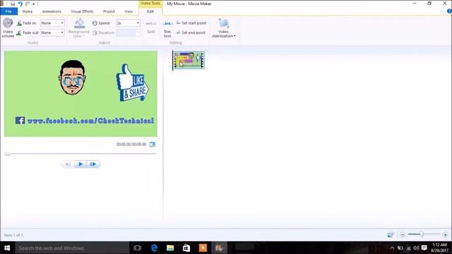Launch Microsoft Edge from the taskbar
The image size is (452, 254).
pos(154,248)
